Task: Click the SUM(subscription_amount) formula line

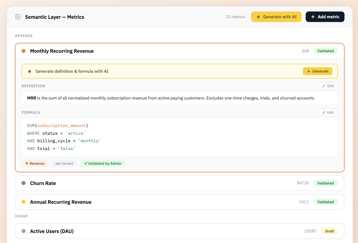Action: (58, 125)
